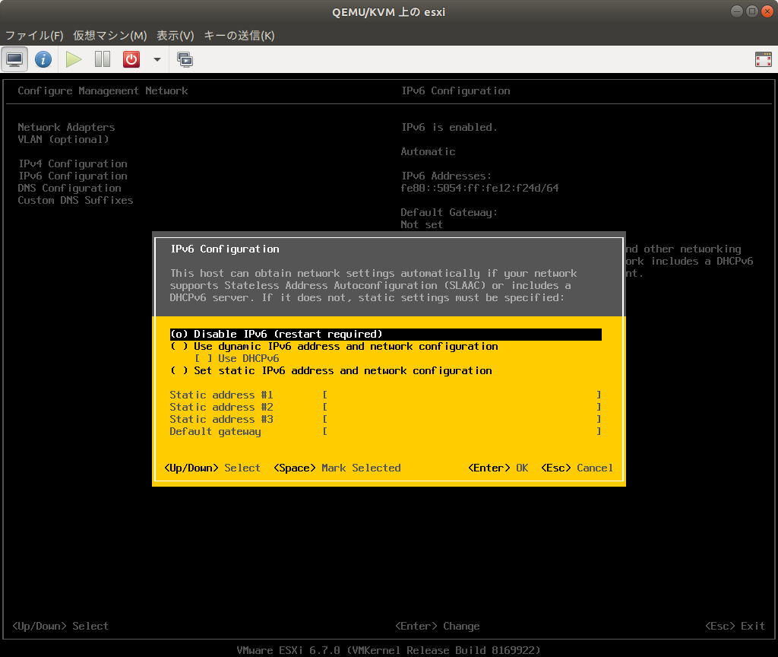Click the Static address #3 field
This screenshot has height=657, width=778.
click(462, 420)
